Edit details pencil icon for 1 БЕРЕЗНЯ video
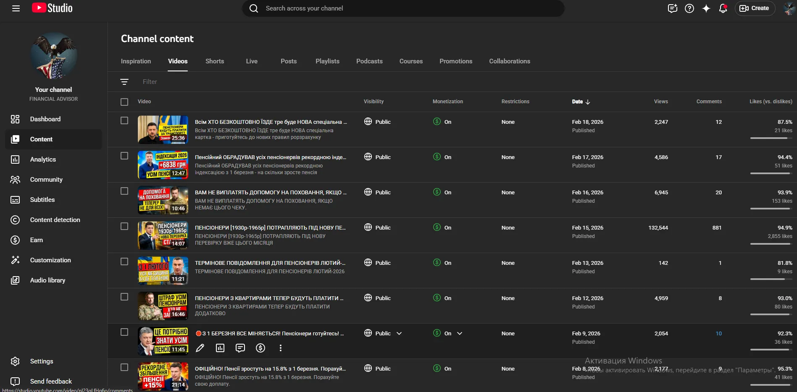This screenshot has width=797, height=392. [200, 348]
